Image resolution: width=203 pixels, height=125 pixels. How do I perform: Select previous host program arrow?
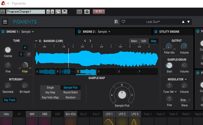(48, 12)
